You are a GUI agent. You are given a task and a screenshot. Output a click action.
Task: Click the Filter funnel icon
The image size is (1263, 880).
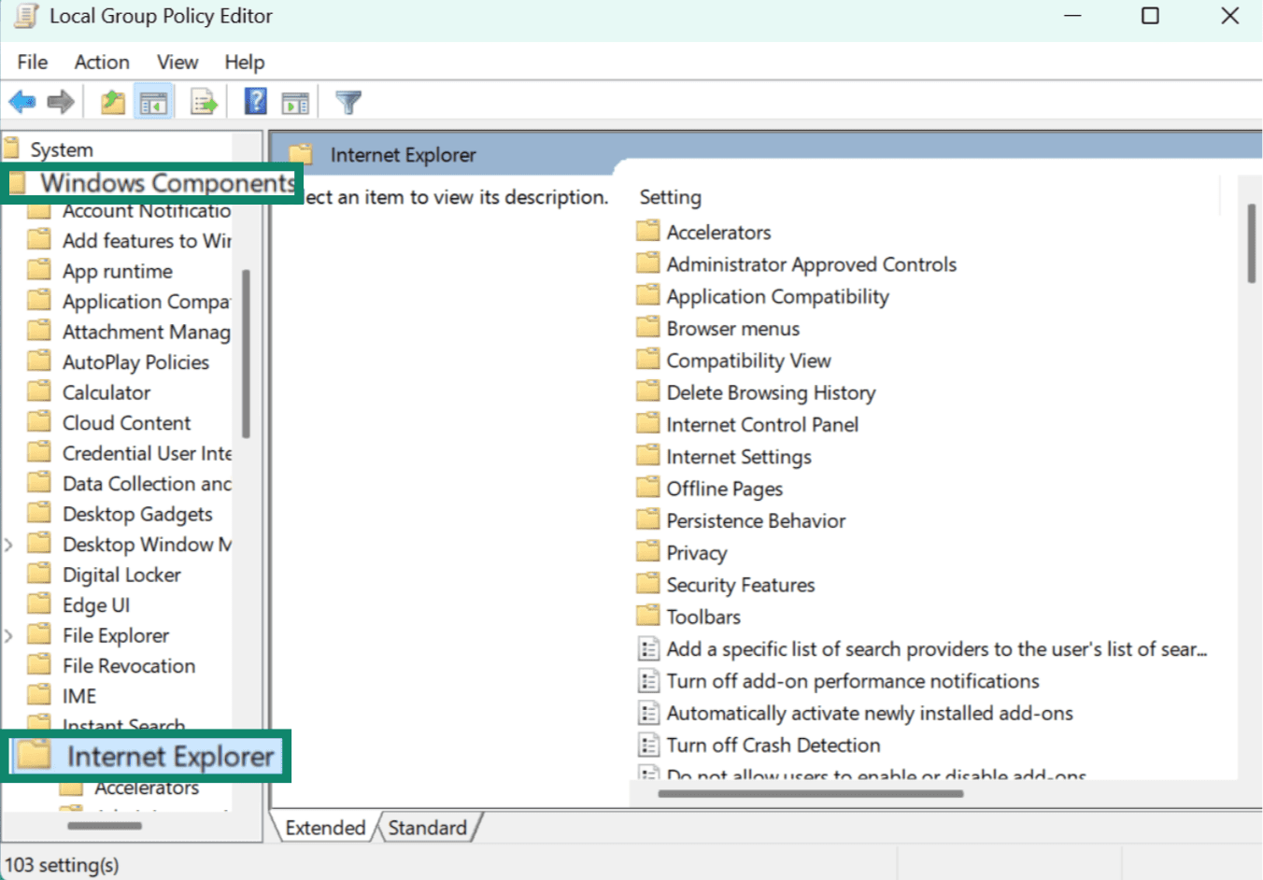pos(348,102)
